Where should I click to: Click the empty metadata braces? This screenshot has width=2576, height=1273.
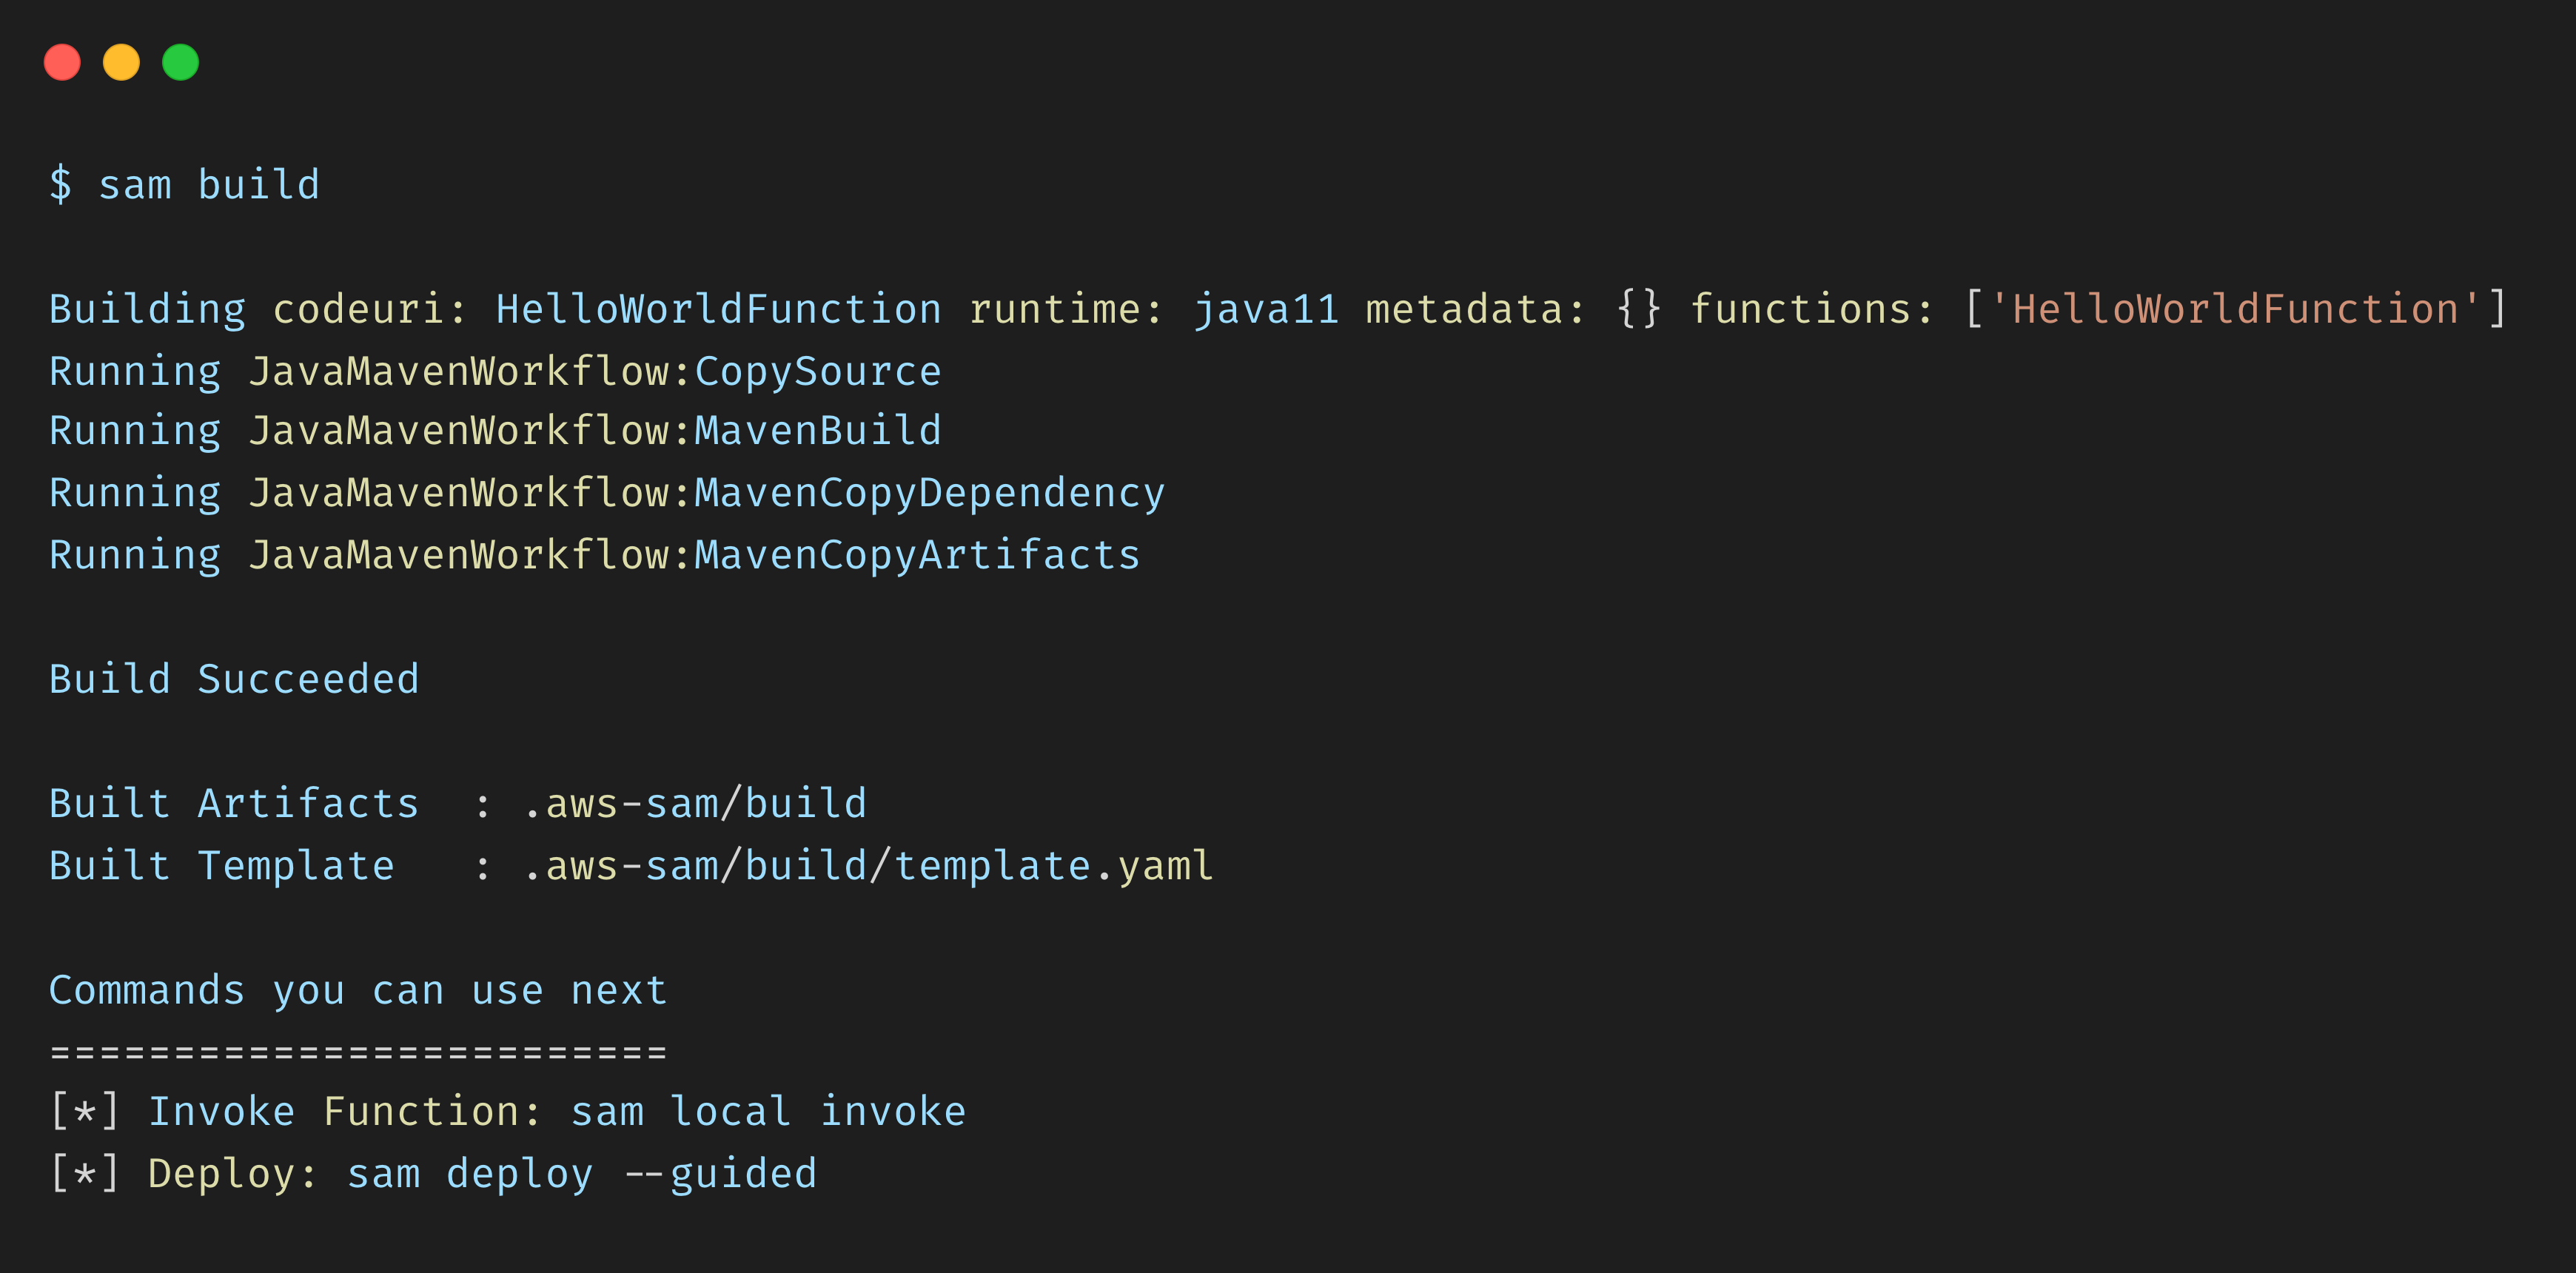click(1638, 309)
